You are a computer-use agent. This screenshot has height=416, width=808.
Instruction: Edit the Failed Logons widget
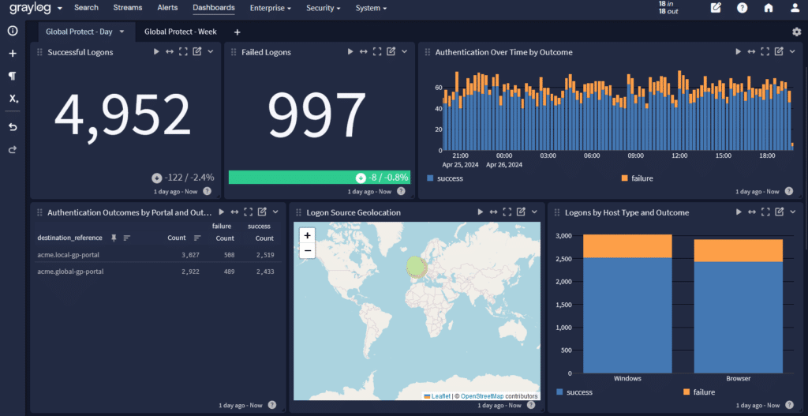(x=391, y=52)
